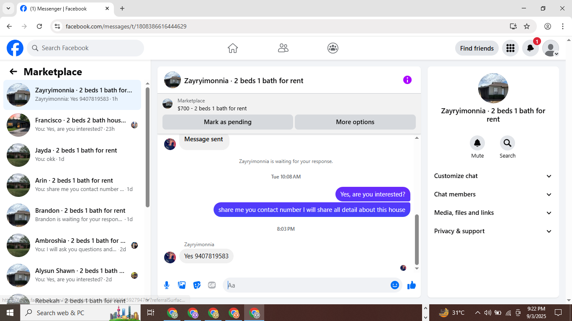The image size is (572, 321).
Task: Open the Groups icon in top navigation
Action: (x=333, y=48)
